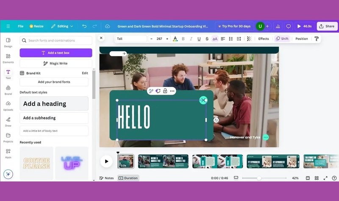339x201 pixels.
Task: Open the Uploads sidebar tab
Action: coord(8,106)
